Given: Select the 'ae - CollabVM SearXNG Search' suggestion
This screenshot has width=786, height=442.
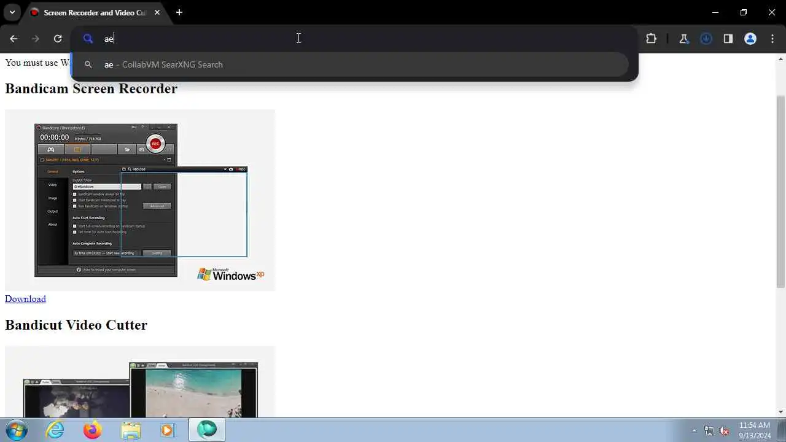Looking at the screenshot, I should (x=350, y=64).
